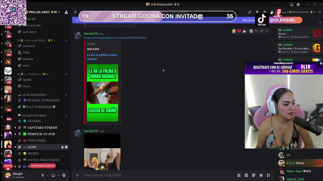Screen dimensions: 323x181
Task: Collapse the PELICULAS-SERIES category
Action: [55, 40]
